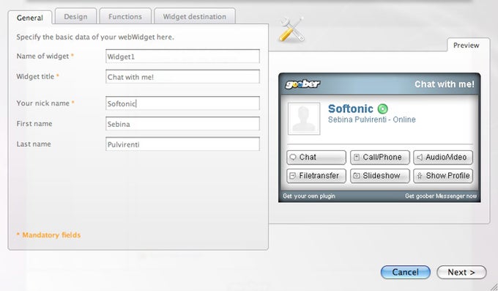Click the 'Chat with me!' widget header title
Screen dimensions: 498x291
[445, 84]
